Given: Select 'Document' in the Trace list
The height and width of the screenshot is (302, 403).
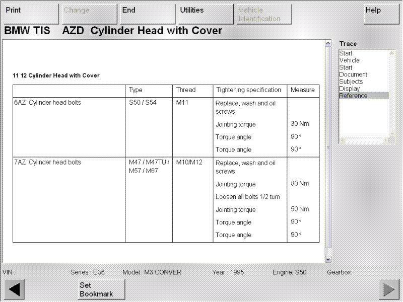Looking at the screenshot, I should point(353,74).
